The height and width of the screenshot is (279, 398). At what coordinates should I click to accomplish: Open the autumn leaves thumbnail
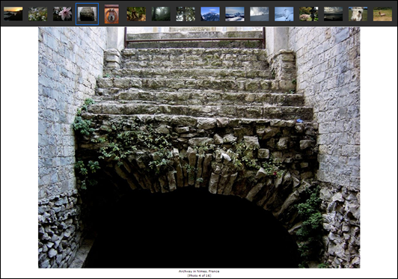[136, 13]
